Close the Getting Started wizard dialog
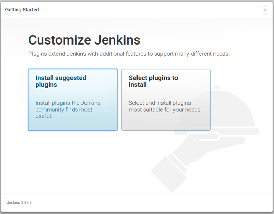 pos(265,10)
